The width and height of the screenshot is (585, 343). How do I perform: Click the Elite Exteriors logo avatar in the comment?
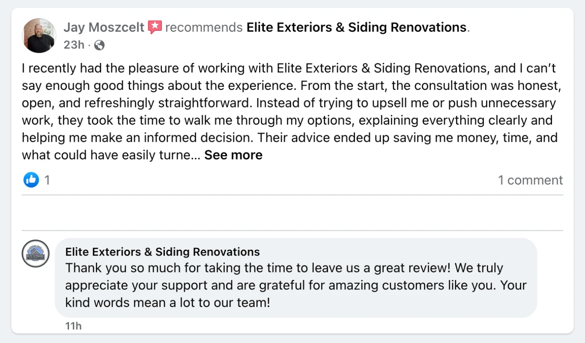[36, 254]
